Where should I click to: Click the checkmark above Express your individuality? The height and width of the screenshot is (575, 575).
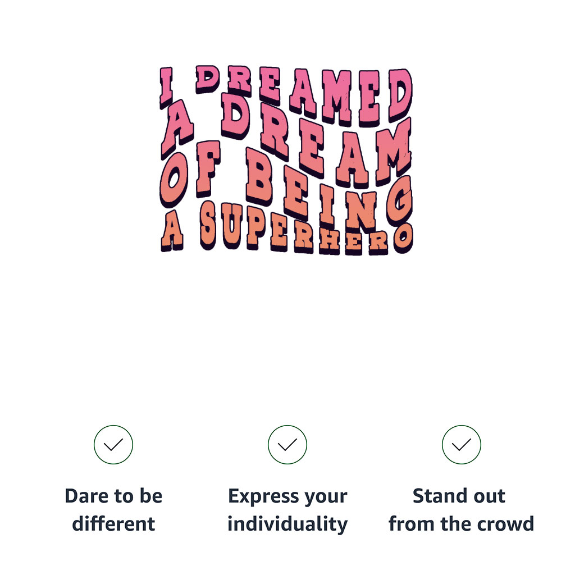coord(287,445)
